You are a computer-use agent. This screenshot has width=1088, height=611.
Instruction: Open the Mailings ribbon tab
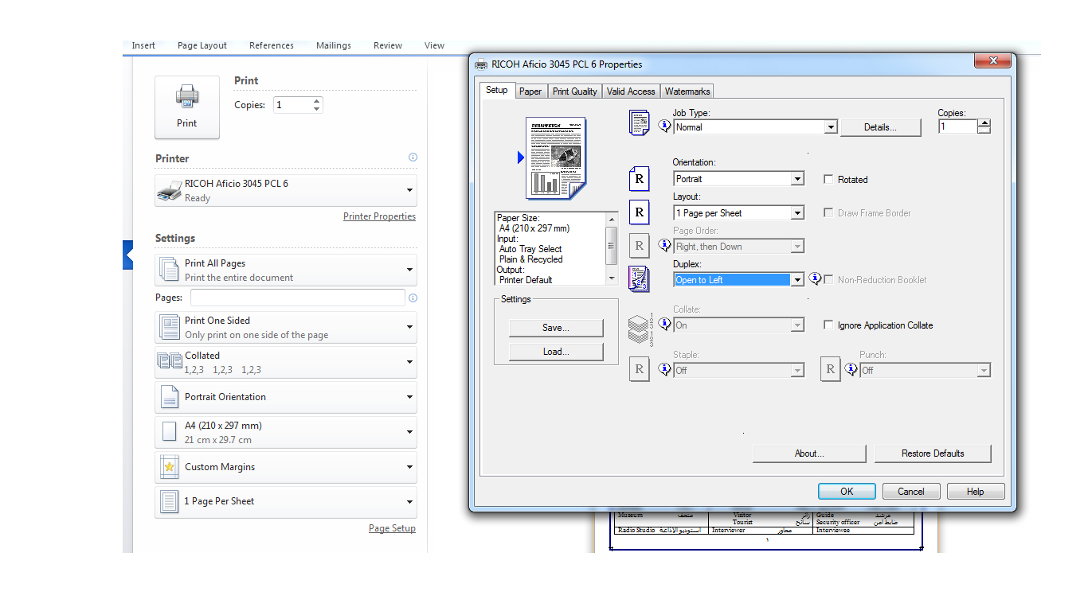coord(334,45)
